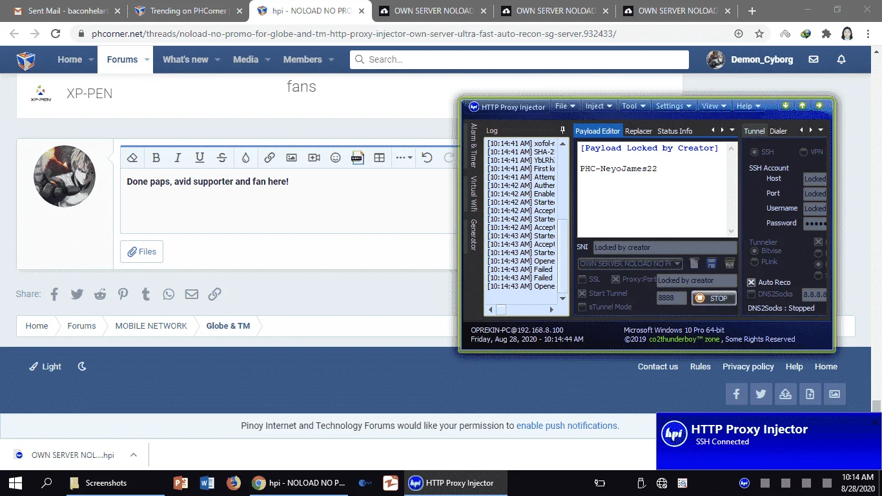Click the save config floppy disk icon
882x496 pixels.
(x=712, y=263)
